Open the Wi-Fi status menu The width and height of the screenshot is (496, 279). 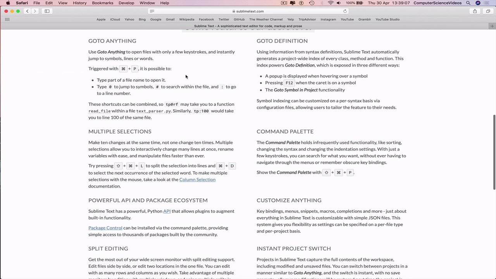tap(331, 3)
